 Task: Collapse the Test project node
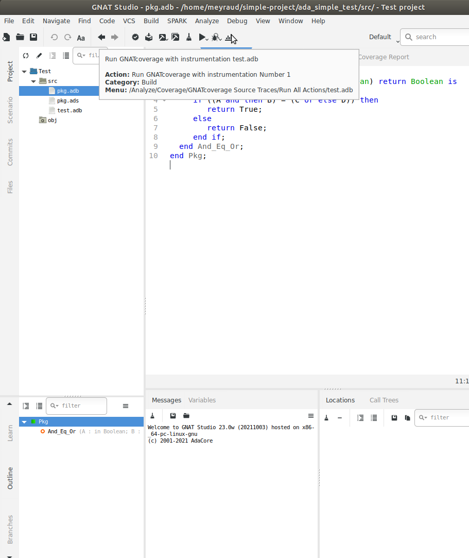coord(24,72)
